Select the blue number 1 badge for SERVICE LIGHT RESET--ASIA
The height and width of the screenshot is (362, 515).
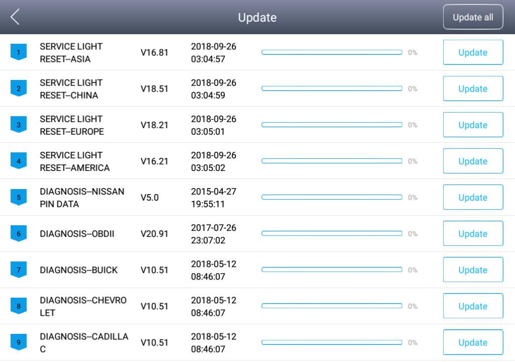(19, 52)
